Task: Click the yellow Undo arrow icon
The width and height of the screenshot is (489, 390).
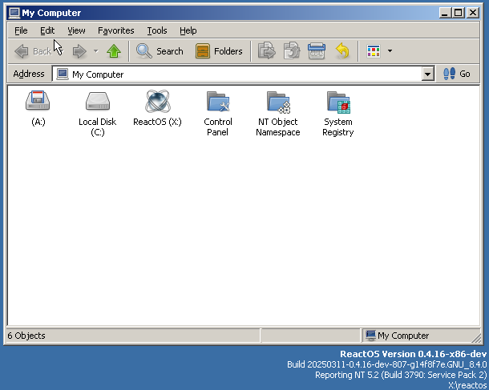Action: [342, 50]
